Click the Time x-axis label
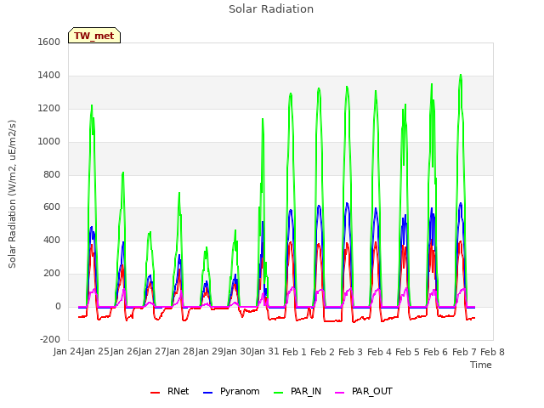The height and width of the screenshot is (408, 544). tap(480, 365)
